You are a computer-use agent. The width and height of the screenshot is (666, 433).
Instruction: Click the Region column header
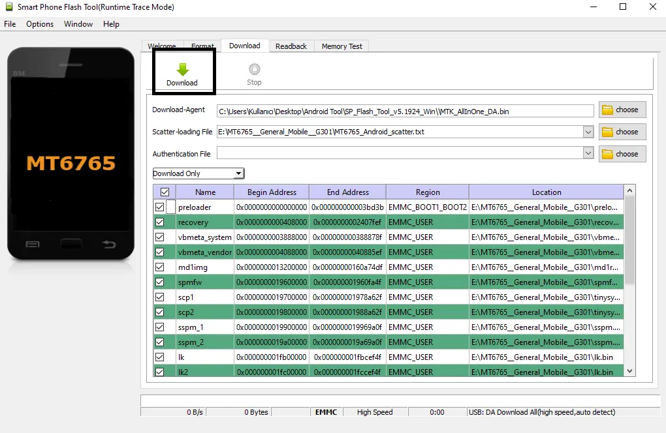point(428,192)
